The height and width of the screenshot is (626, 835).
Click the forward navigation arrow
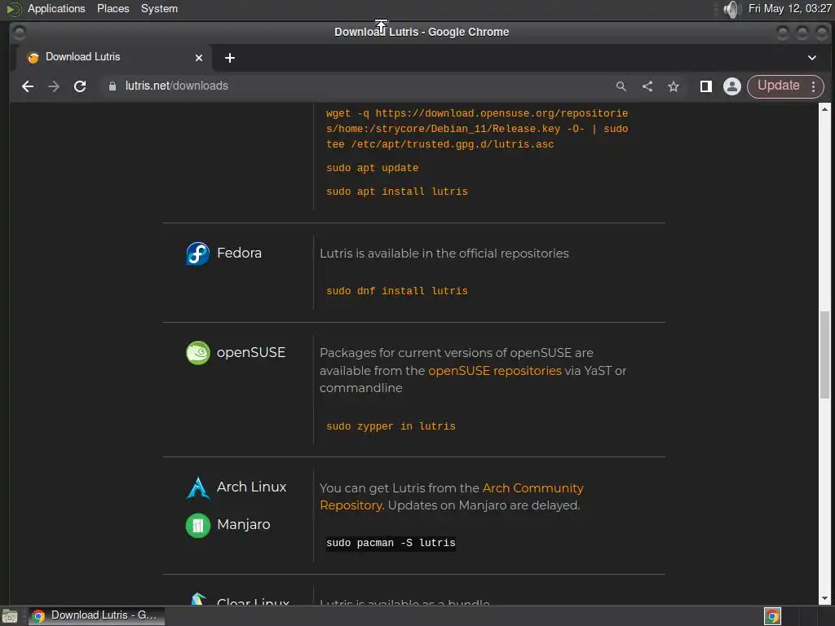54,86
